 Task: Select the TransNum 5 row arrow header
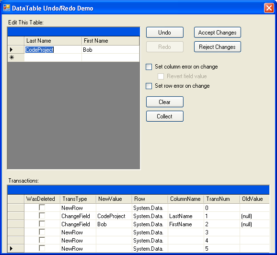[16, 248]
